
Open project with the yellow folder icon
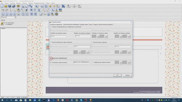point(6,6)
